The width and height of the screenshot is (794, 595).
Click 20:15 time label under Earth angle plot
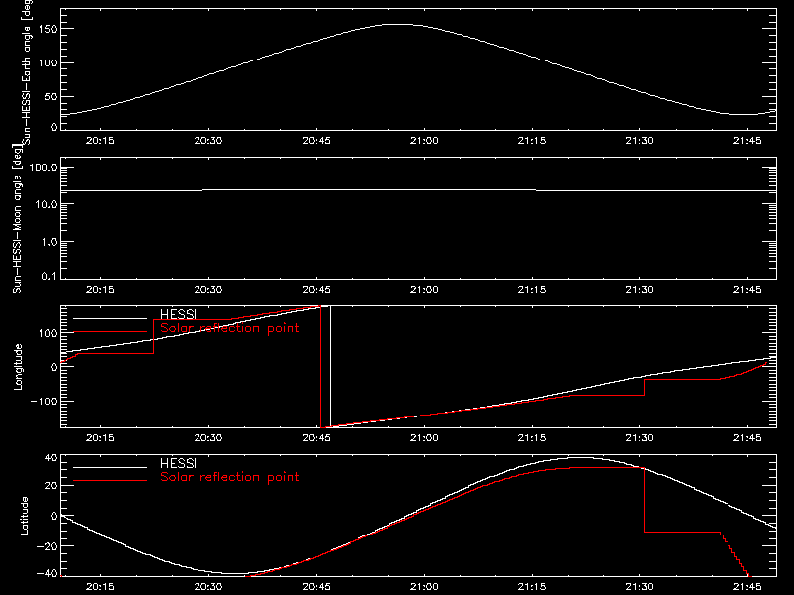point(100,141)
